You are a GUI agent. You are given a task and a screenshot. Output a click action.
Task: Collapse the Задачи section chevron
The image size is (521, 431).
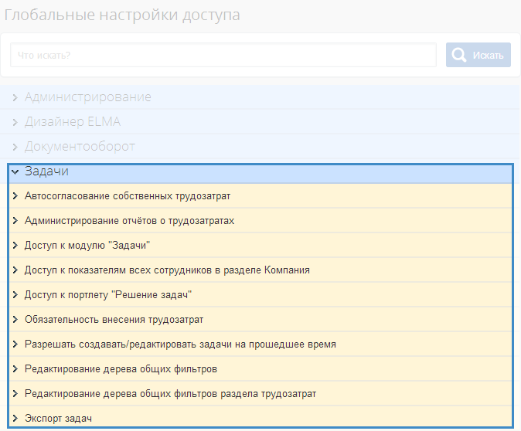(15, 171)
